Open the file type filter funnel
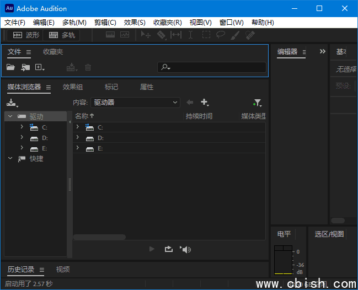 tap(258, 103)
